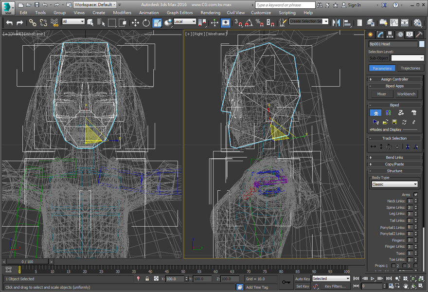Click the help search keyword field
The height and width of the screenshot is (292, 428).
[x=285, y=5]
